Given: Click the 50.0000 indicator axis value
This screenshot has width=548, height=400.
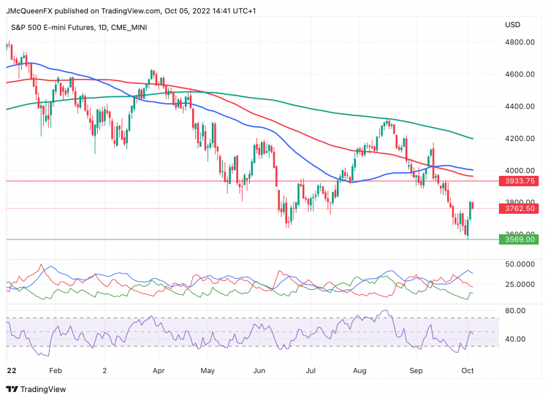Looking at the screenshot, I should [520, 264].
